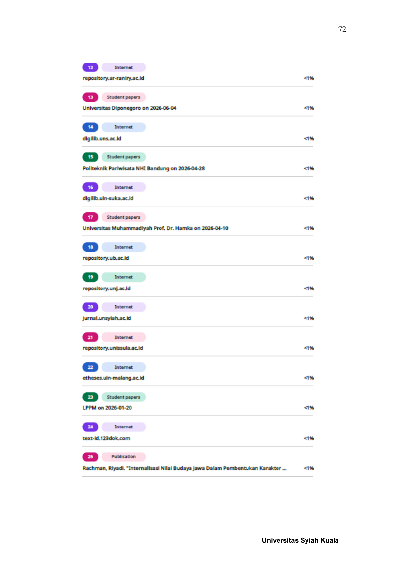This screenshot has width=409, height=578.
Task: Open repository.ar-raniry.ac.id source entry
Action: tap(113, 78)
